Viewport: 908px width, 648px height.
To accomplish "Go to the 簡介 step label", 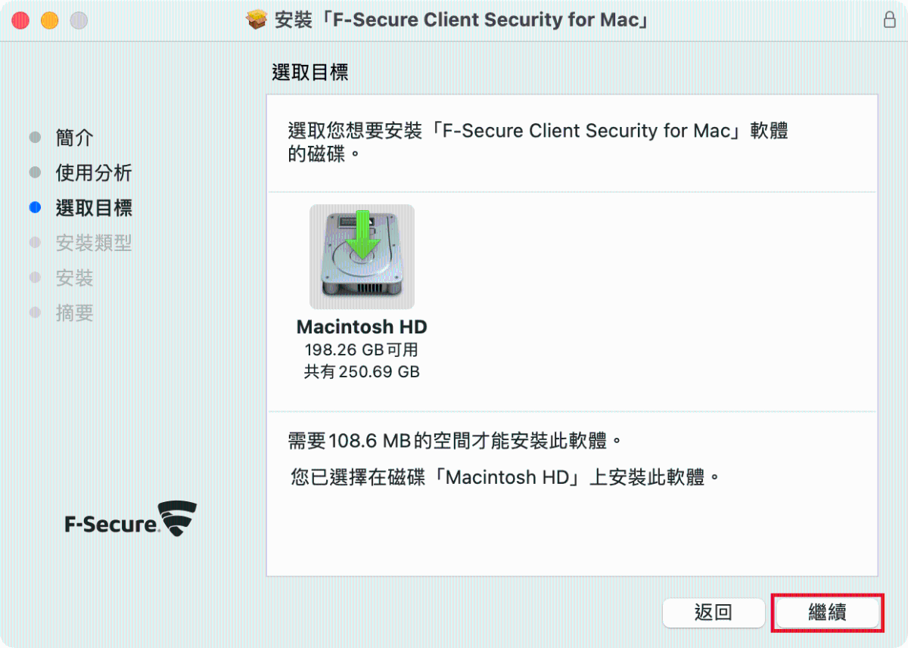I will tap(75, 138).
